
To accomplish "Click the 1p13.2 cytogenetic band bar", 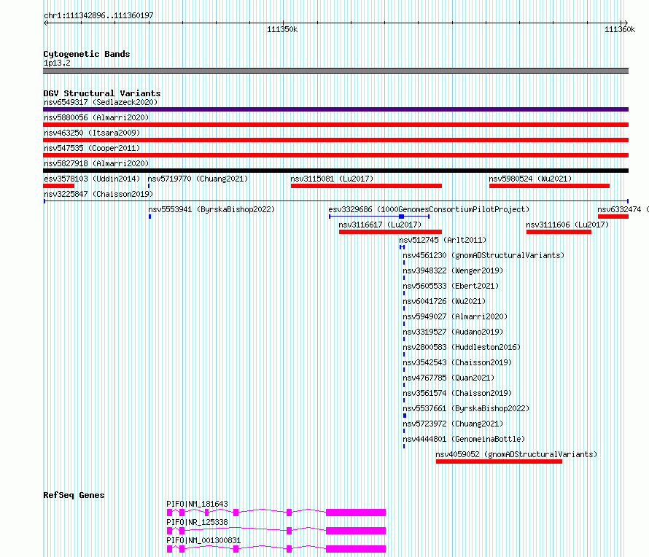I will (335, 71).
